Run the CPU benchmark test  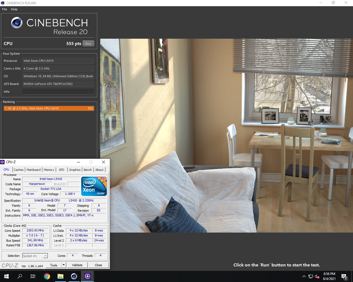point(88,44)
